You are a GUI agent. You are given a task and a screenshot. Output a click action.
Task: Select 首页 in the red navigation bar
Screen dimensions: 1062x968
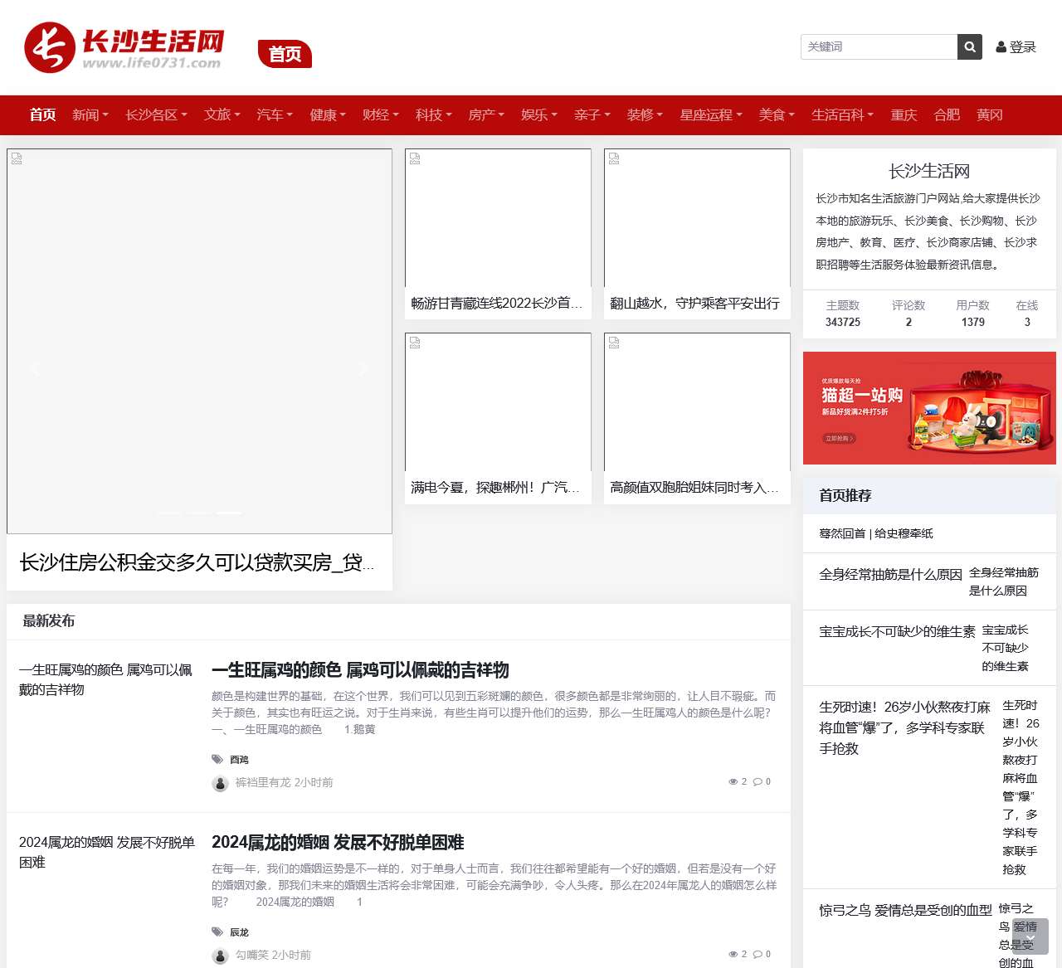pos(42,115)
